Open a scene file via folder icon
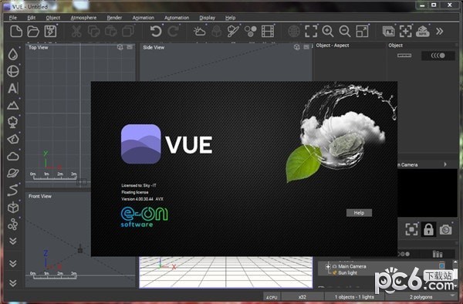 [33, 32]
